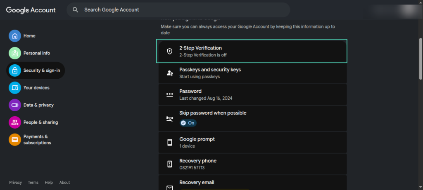Click the Data & privacy toggle icon
Screen dimensions: 423x190
pos(15,105)
